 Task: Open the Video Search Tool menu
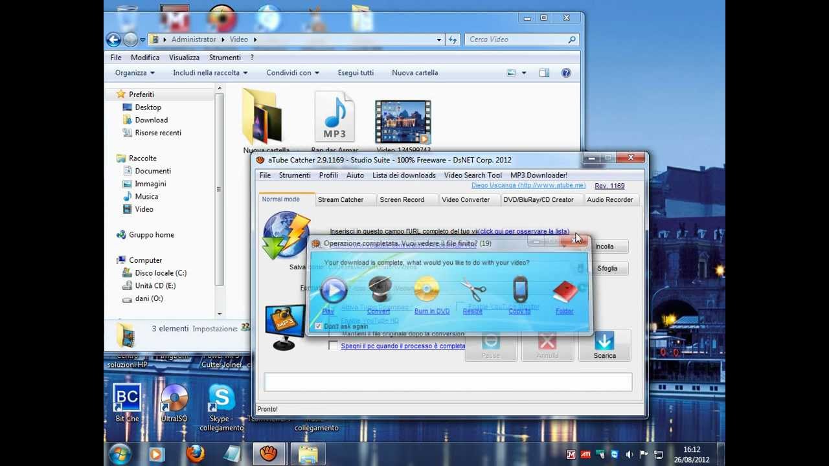pyautogui.click(x=473, y=175)
